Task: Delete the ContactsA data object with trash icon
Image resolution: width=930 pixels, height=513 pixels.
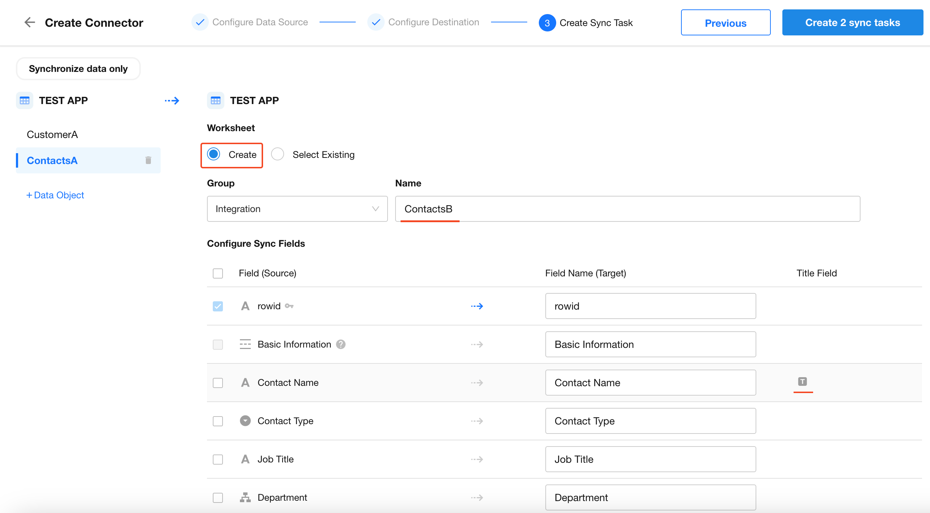Action: pyautogui.click(x=148, y=160)
